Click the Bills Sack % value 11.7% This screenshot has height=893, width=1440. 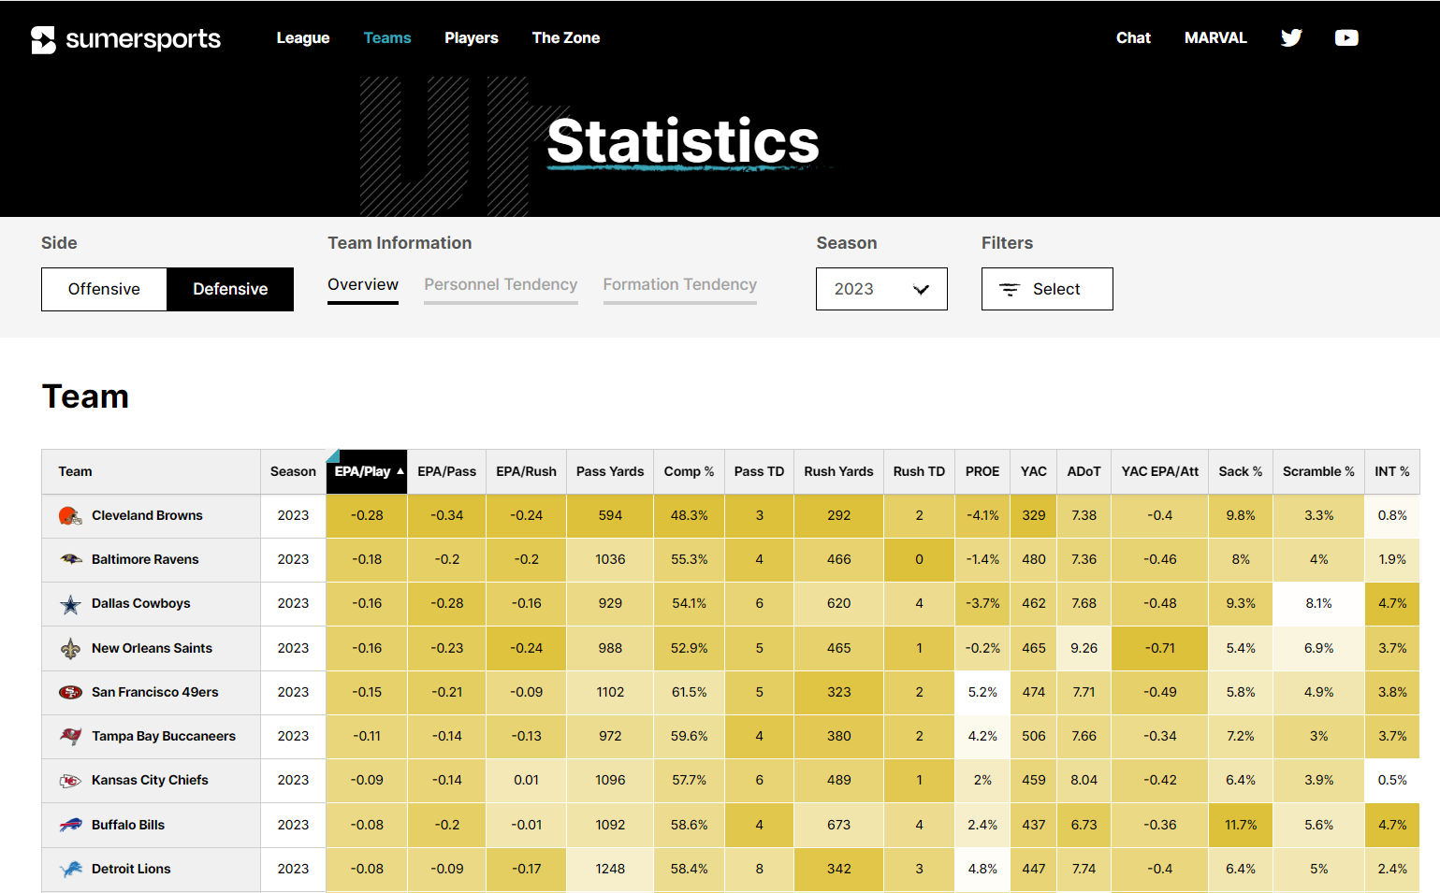[1241, 825]
